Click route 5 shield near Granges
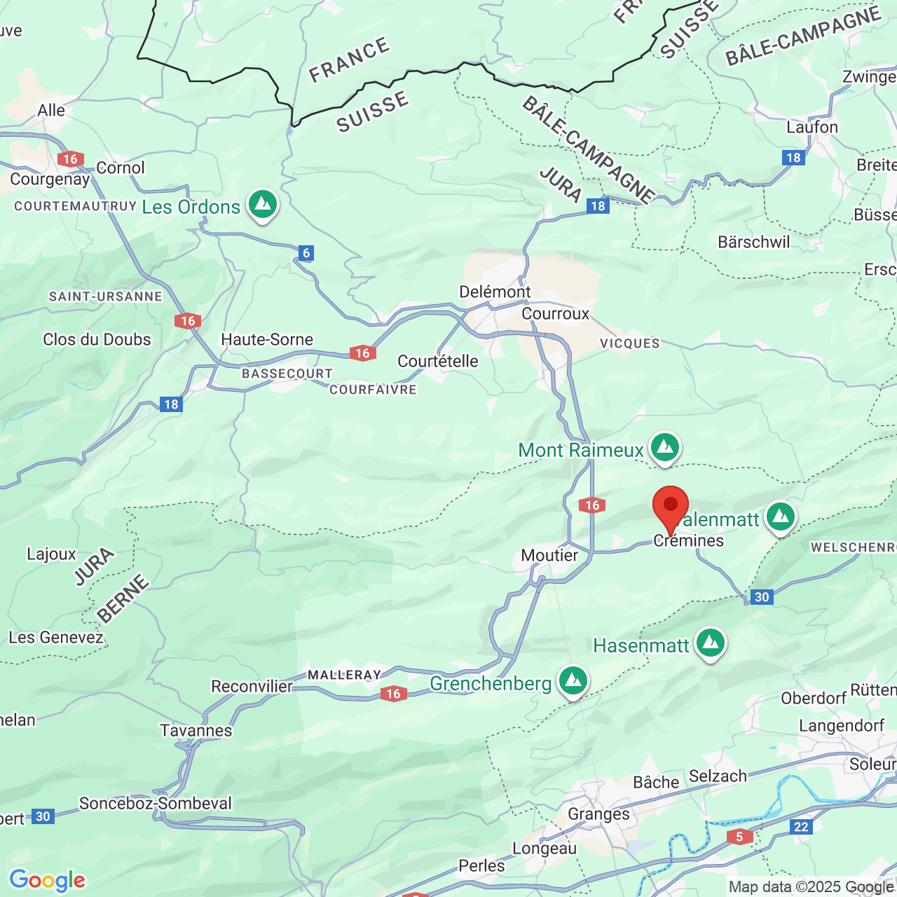This screenshot has height=897, width=897. click(739, 837)
